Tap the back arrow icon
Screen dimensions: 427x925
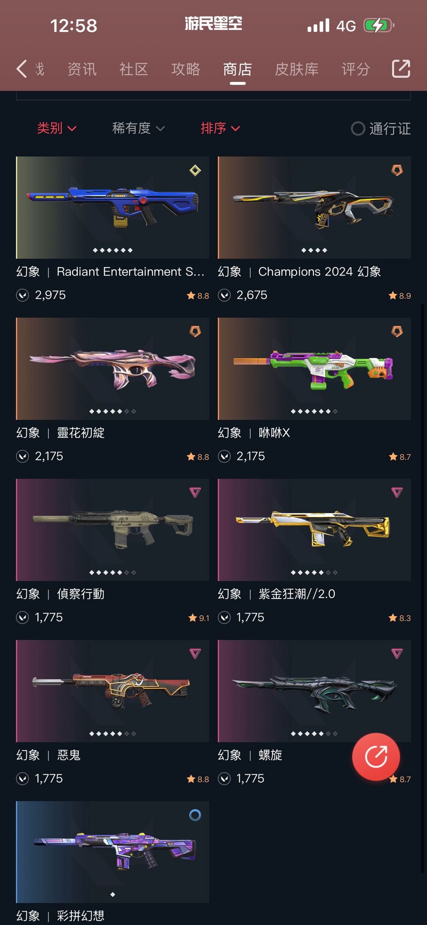[22, 69]
